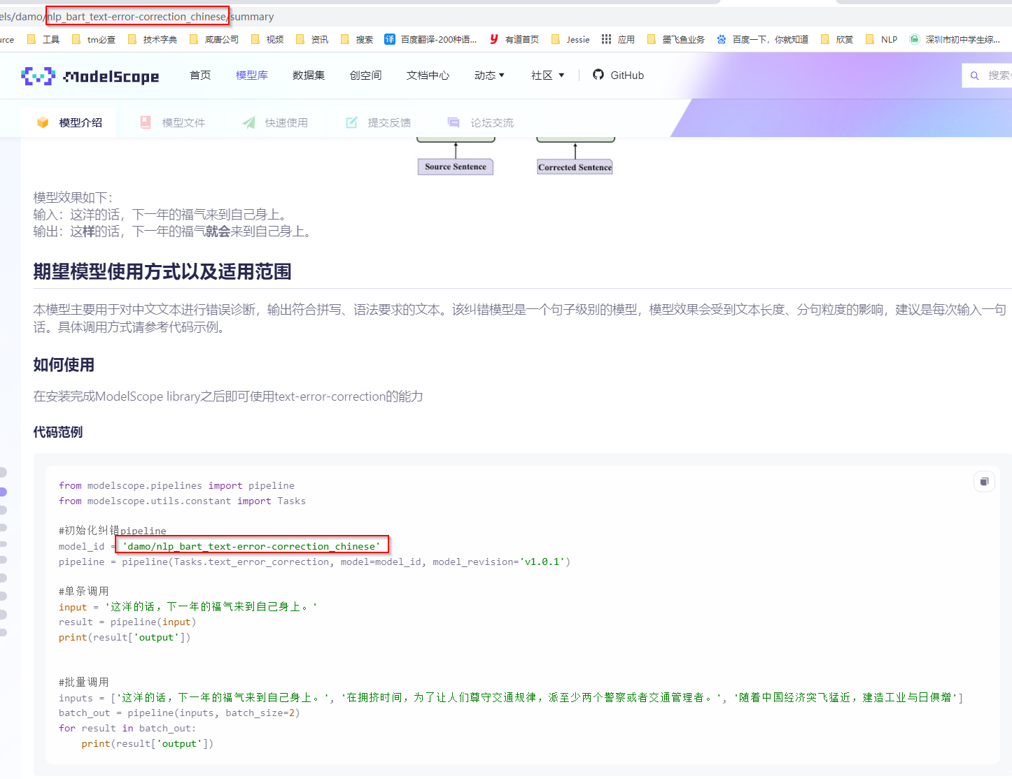Open the 工具 bookmarks folder

(x=43, y=39)
